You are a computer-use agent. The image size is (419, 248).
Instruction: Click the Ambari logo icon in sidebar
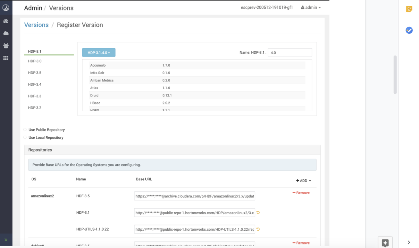pos(6,8)
